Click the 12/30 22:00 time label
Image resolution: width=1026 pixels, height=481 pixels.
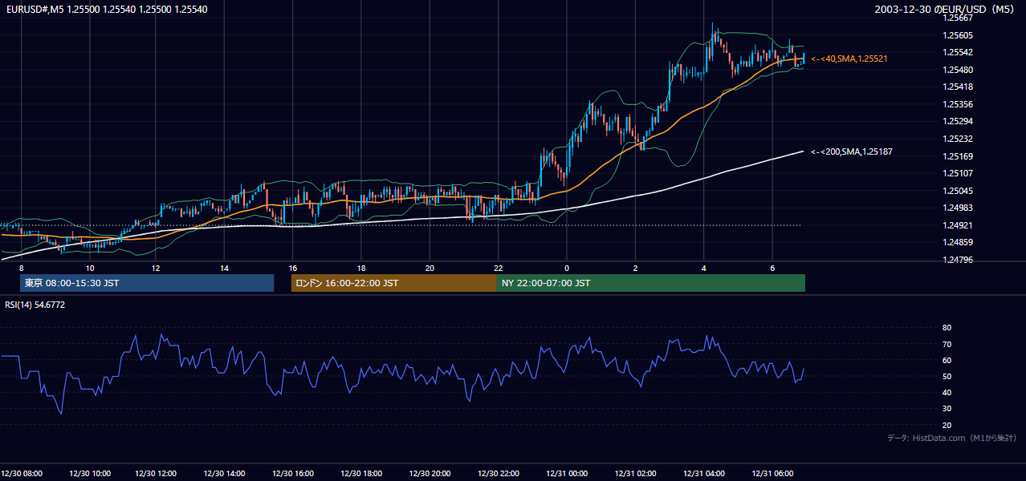pos(499,473)
